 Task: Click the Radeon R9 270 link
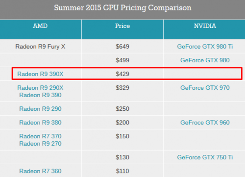pyautogui.click(x=40, y=144)
